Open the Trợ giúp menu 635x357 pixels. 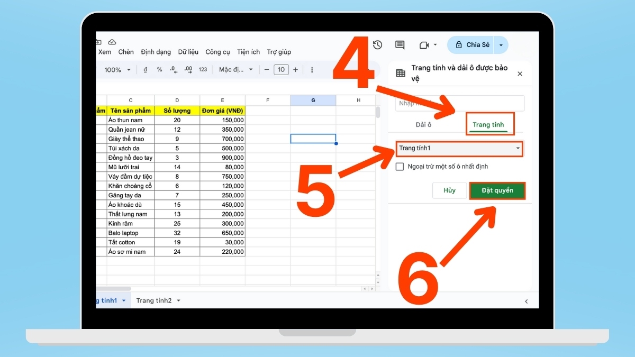(x=279, y=52)
